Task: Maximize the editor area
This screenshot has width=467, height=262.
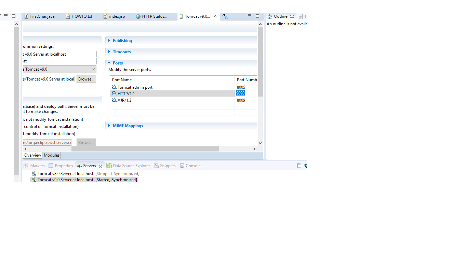Action: click(257, 16)
